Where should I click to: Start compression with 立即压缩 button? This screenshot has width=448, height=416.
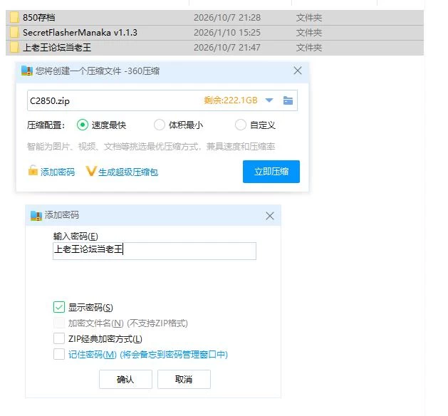(271, 172)
